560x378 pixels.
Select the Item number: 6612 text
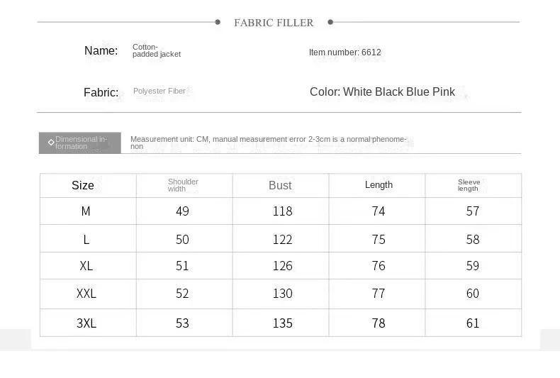point(345,52)
